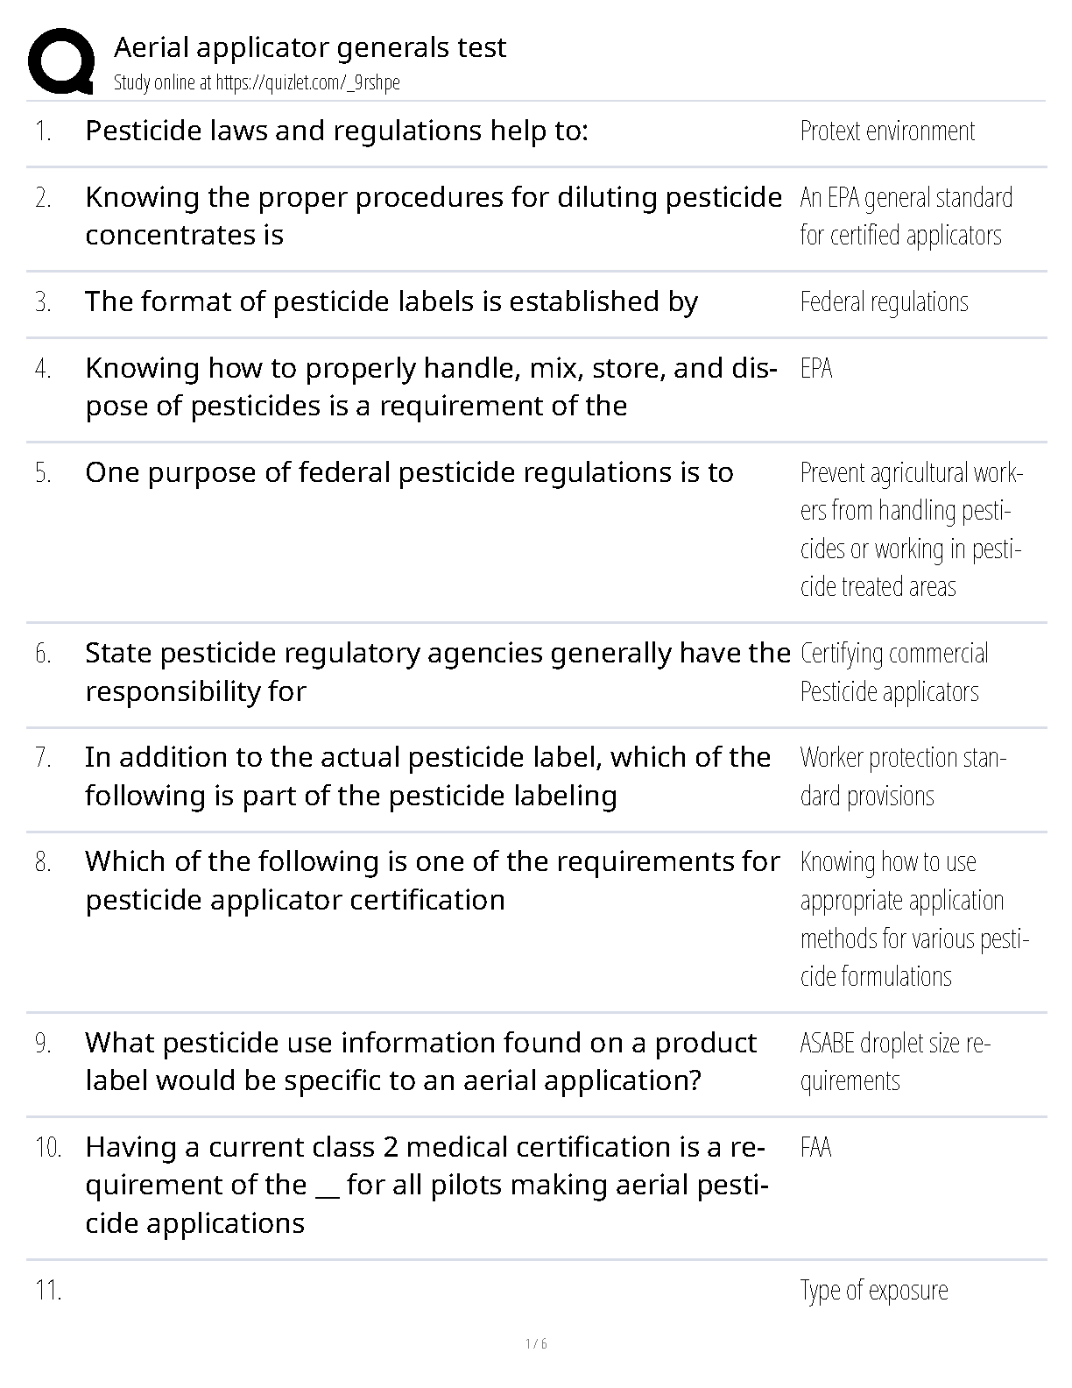This screenshot has height=1388, width=1072.
Task: Click the 'Protext environment' answer
Action: pos(887,131)
